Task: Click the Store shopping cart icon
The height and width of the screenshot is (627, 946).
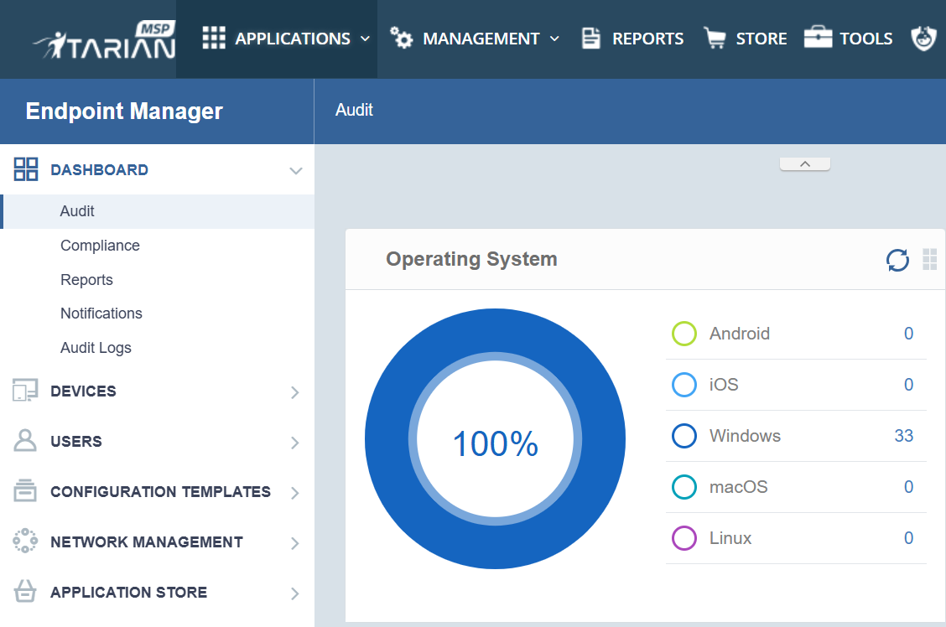Action: point(715,39)
